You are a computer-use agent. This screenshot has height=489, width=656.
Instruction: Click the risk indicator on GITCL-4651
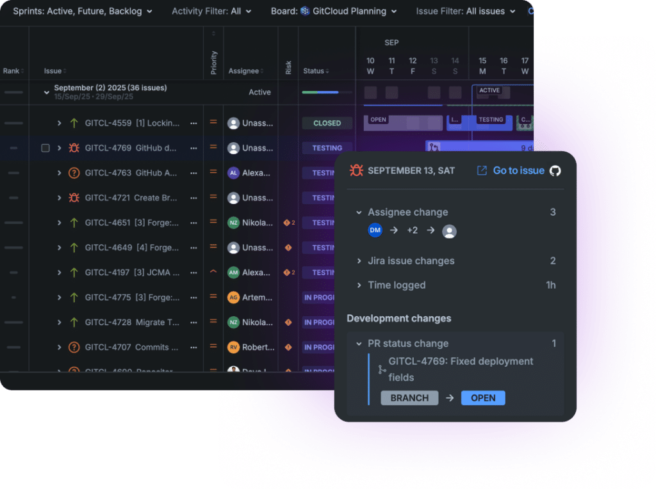tap(289, 223)
